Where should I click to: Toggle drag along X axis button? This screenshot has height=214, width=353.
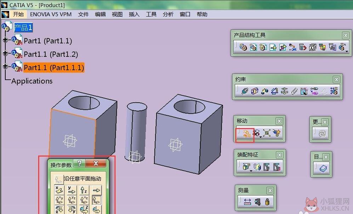tap(59, 190)
